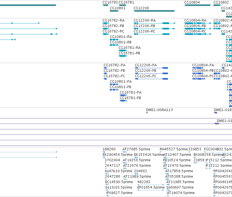The width and height of the screenshot is (232, 197).
Task: Click the 188260 EST label
Action: click(109, 149)
